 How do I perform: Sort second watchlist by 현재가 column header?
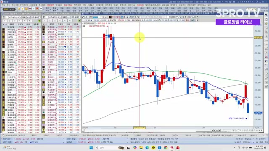[x=60, y=24]
